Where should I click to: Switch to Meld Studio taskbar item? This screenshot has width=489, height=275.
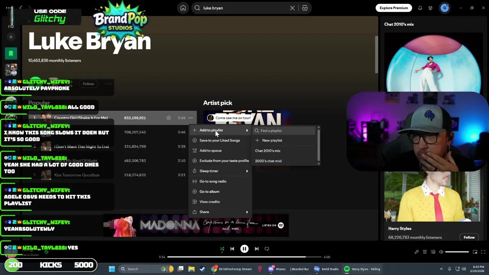pyautogui.click(x=326, y=269)
